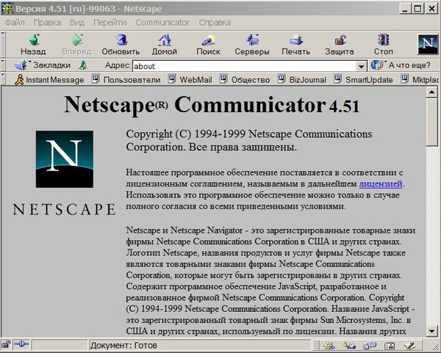The width and height of the screenshot is (441, 353).
Task: Open the Справка help menu
Action: click(215, 23)
